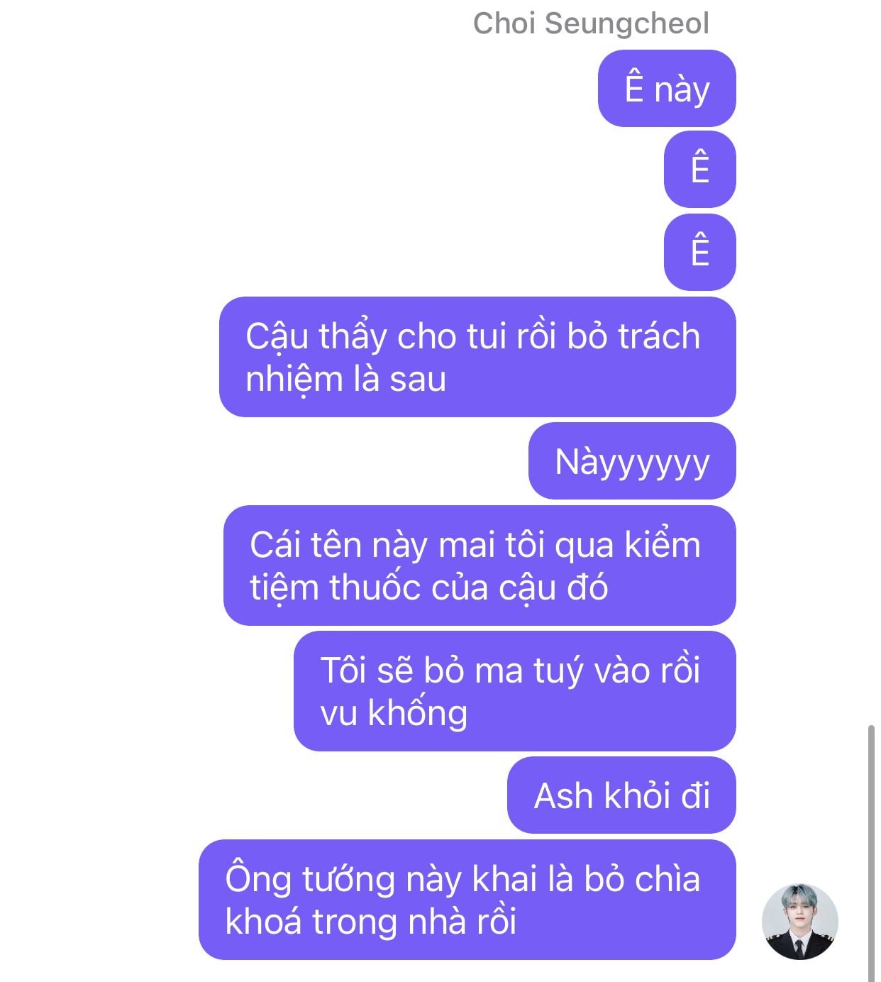Click the word "trách" in long message
881x982 pixels.
point(659,336)
